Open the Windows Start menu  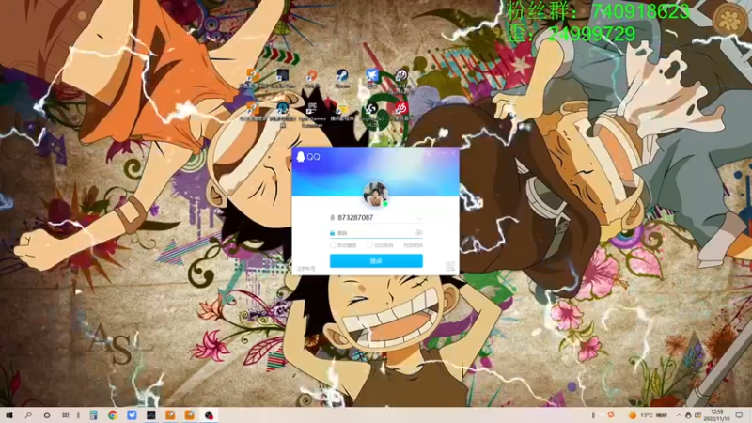pyautogui.click(x=9, y=415)
